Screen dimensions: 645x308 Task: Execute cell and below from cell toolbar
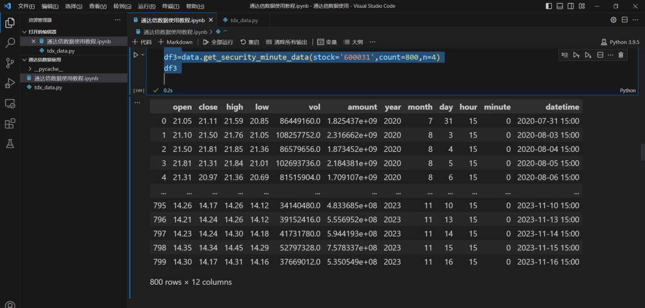pyautogui.click(x=588, y=55)
